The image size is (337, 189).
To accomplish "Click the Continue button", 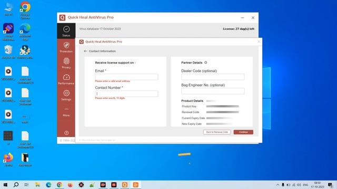I will coord(243,132).
